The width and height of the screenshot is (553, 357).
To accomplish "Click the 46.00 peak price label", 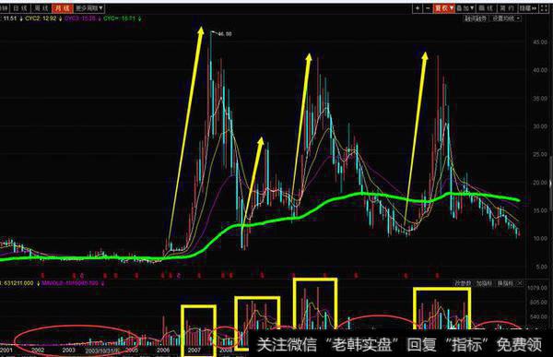I will coord(225,34).
